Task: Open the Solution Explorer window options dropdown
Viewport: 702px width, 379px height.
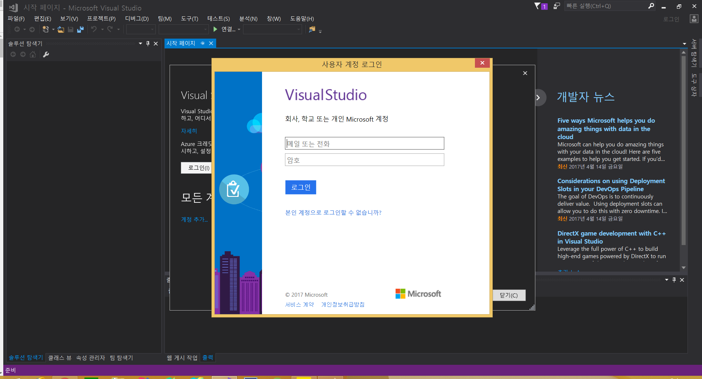Action: tap(140, 44)
